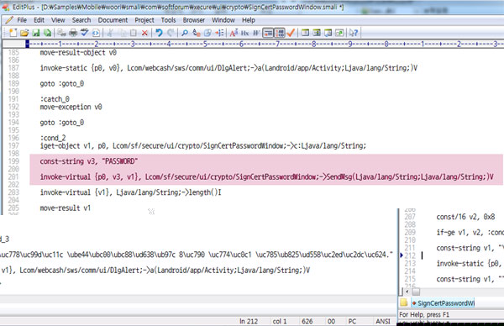504x326 pixels.
Task: Click the Find in Files icon
Action: pyautogui.click(x=207, y=33)
